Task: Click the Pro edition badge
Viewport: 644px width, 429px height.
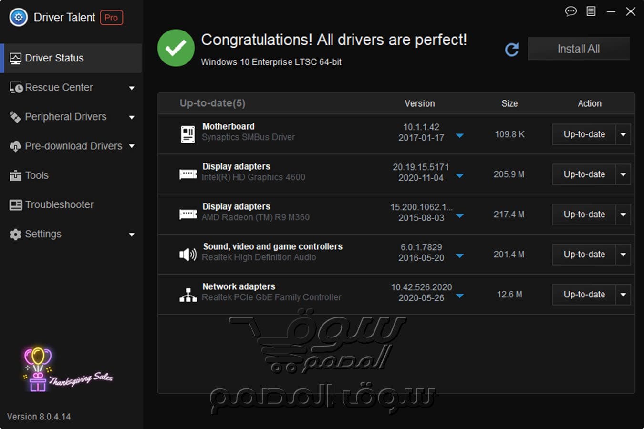Action: tap(111, 18)
